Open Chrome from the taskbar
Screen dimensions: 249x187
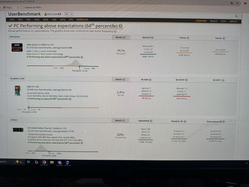point(44,162)
